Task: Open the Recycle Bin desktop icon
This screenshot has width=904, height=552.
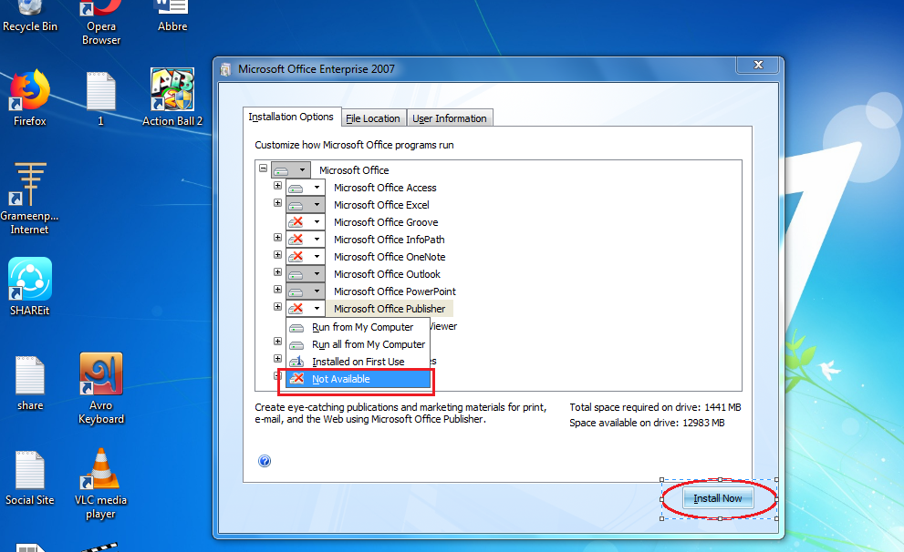Action: [30, 16]
